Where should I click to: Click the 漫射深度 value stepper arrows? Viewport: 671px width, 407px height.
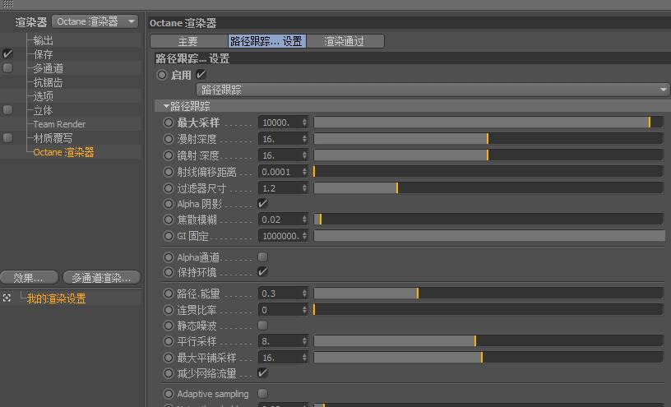(304, 139)
